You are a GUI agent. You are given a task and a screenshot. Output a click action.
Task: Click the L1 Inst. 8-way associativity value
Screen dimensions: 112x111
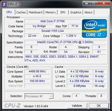(x=99, y=76)
